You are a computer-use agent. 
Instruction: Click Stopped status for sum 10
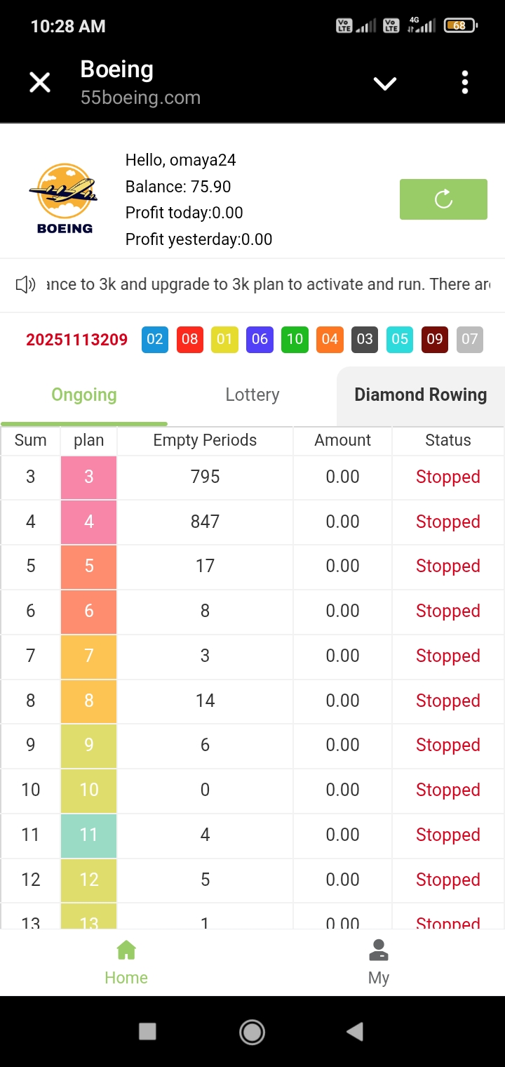click(447, 790)
